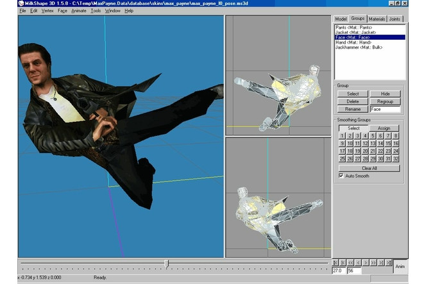The height and width of the screenshot is (284, 426).
Task: Switch to the Materials tab
Action: 377,19
